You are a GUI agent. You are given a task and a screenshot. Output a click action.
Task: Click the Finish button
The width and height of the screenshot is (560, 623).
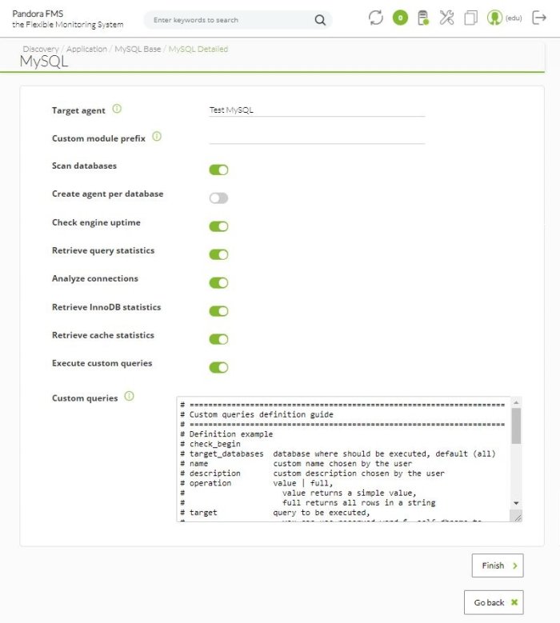click(498, 565)
